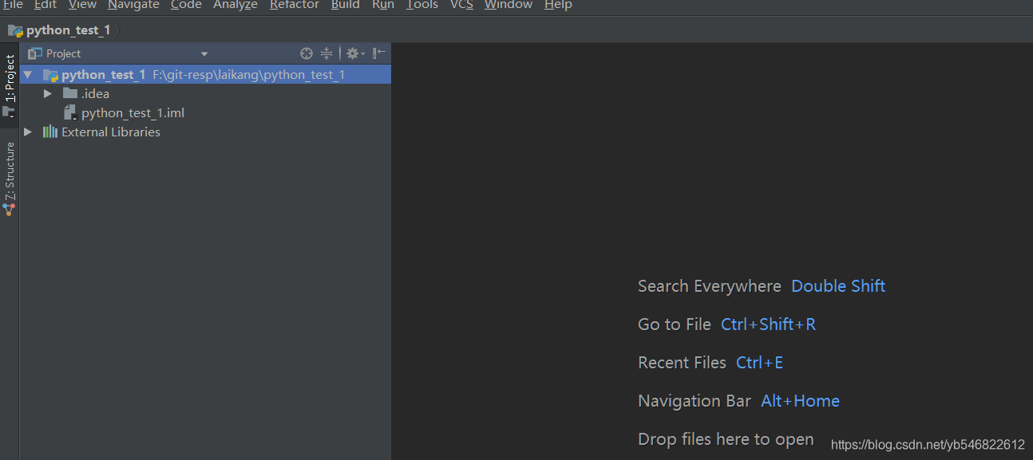Click the Recent Files text
Screen dimensions: 1033x460
pyautogui.click(x=682, y=363)
